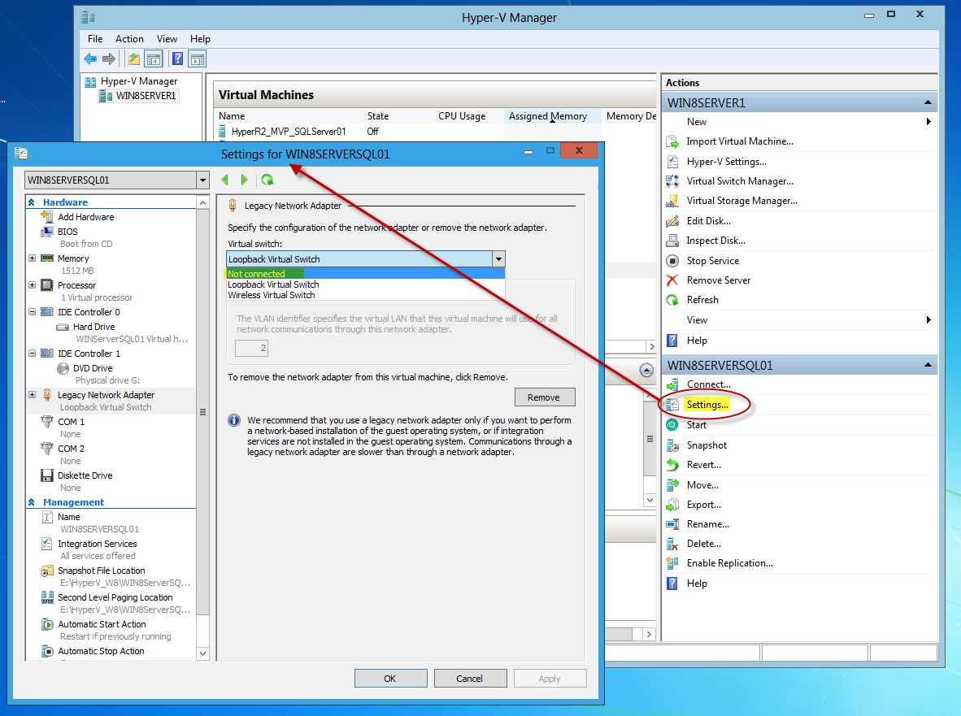Click the Stop Service icon
Screen dimensions: 961x716
(x=672, y=261)
